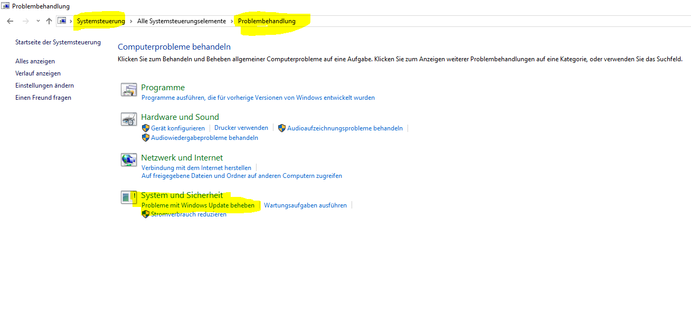Click shield icon beside Audioaufzeichnungsprobleme behandeln
The image size is (691, 331).
(x=282, y=128)
